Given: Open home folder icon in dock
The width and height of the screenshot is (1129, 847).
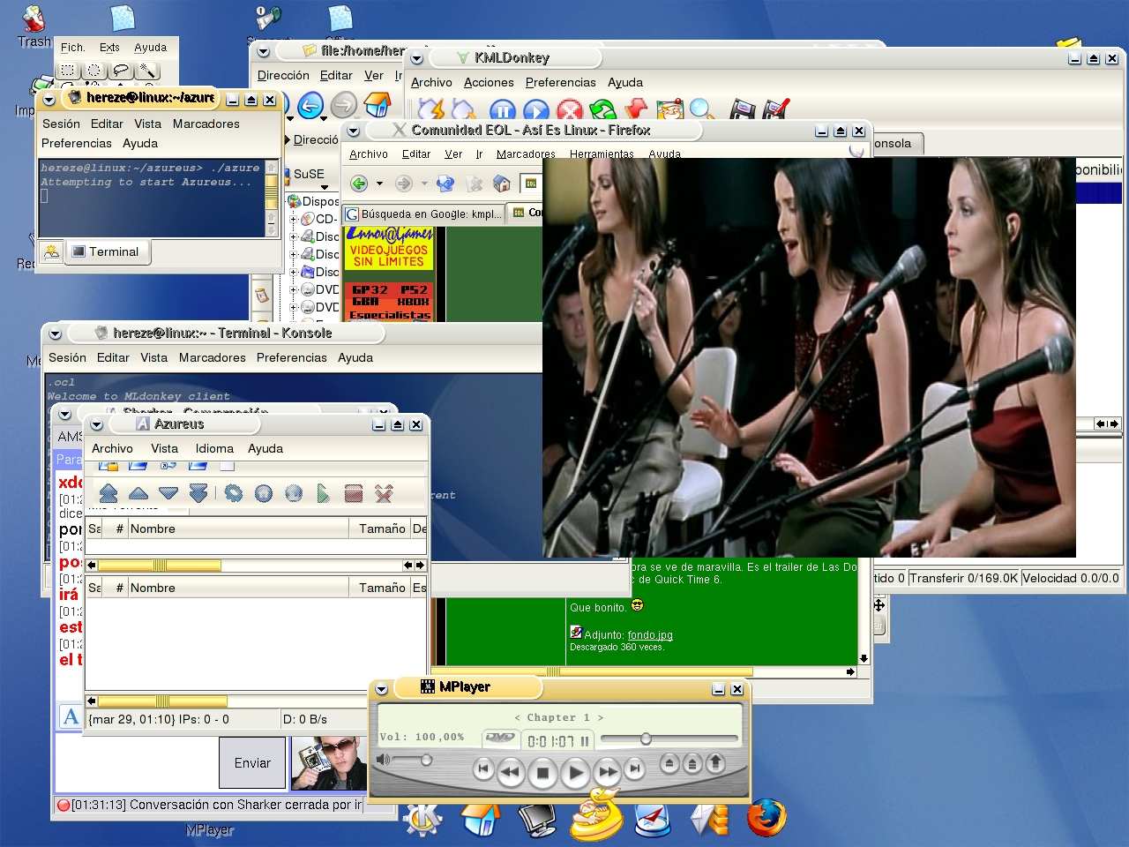Looking at the screenshot, I should (x=481, y=820).
